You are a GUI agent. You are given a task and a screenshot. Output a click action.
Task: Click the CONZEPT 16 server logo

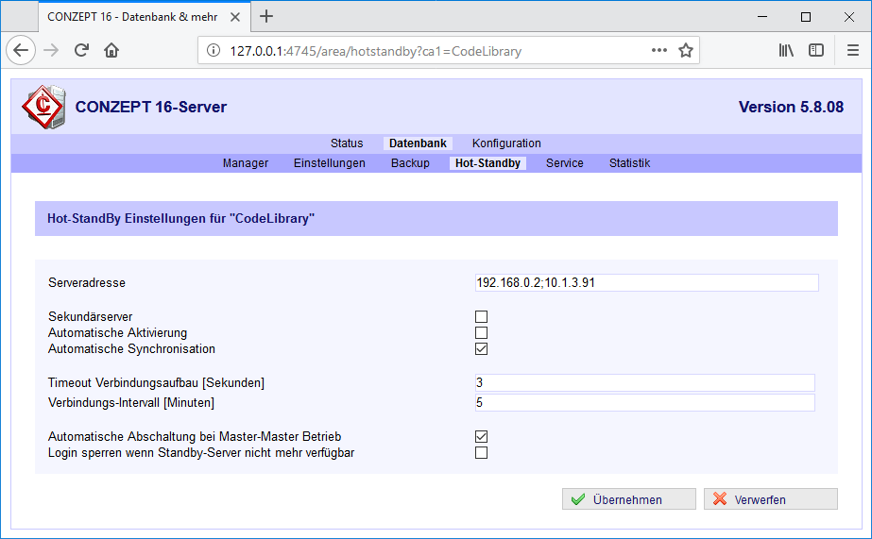(43, 107)
